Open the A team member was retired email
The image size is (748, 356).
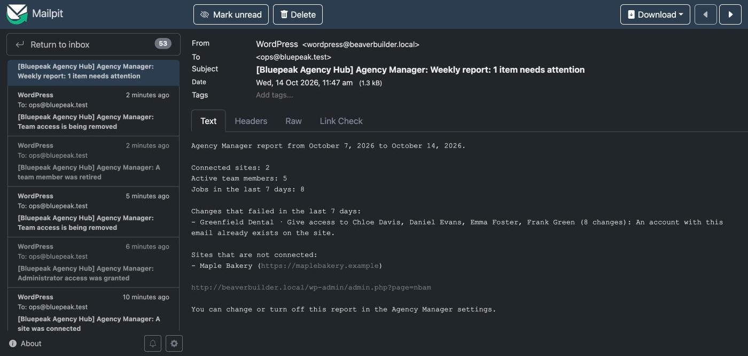click(93, 161)
